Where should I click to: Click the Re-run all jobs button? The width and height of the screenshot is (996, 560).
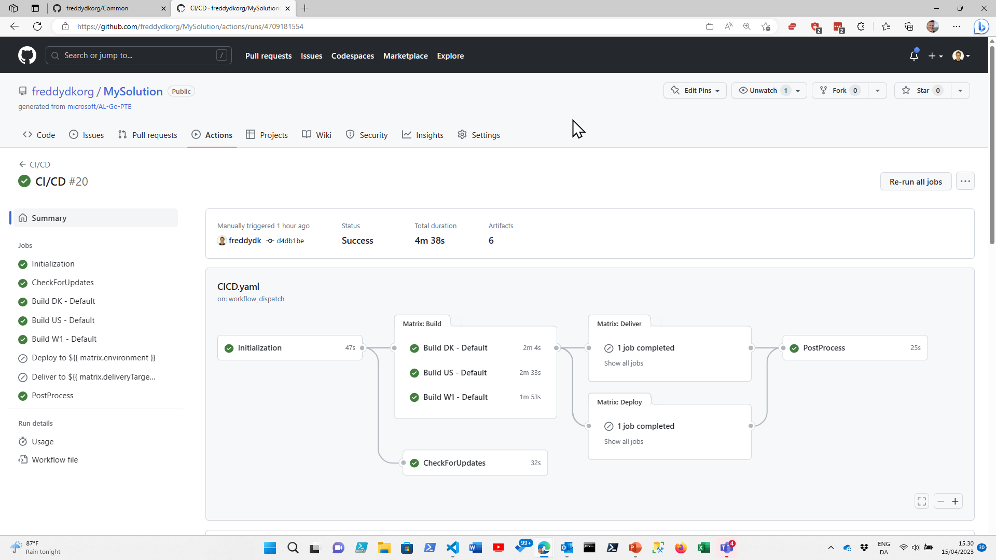tap(916, 181)
